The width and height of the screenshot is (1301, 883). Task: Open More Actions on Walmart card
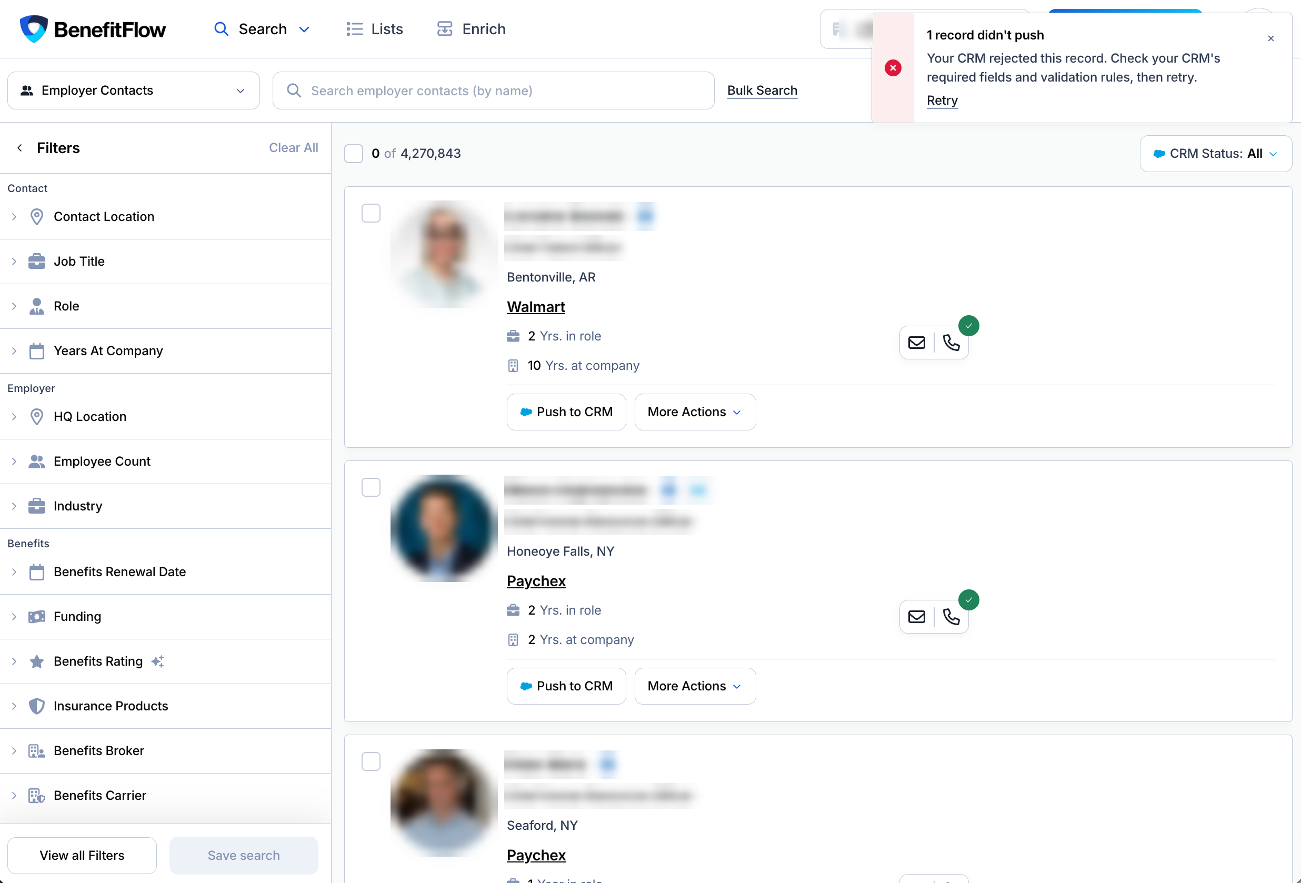click(695, 413)
